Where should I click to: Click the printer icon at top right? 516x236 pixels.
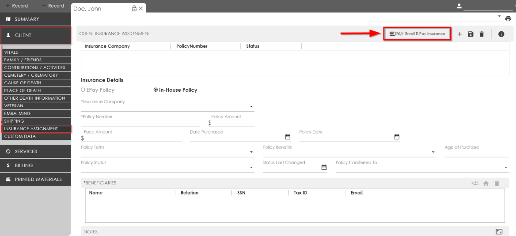tap(508, 19)
